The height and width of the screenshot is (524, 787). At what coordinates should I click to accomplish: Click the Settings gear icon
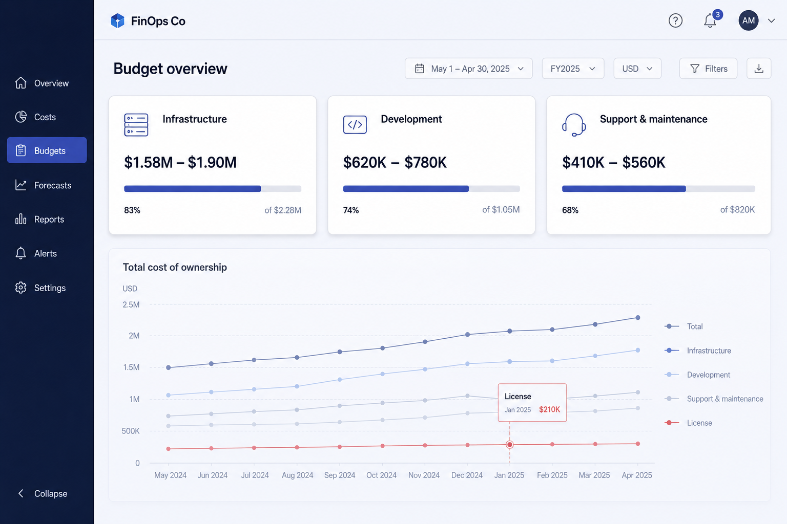(20, 288)
